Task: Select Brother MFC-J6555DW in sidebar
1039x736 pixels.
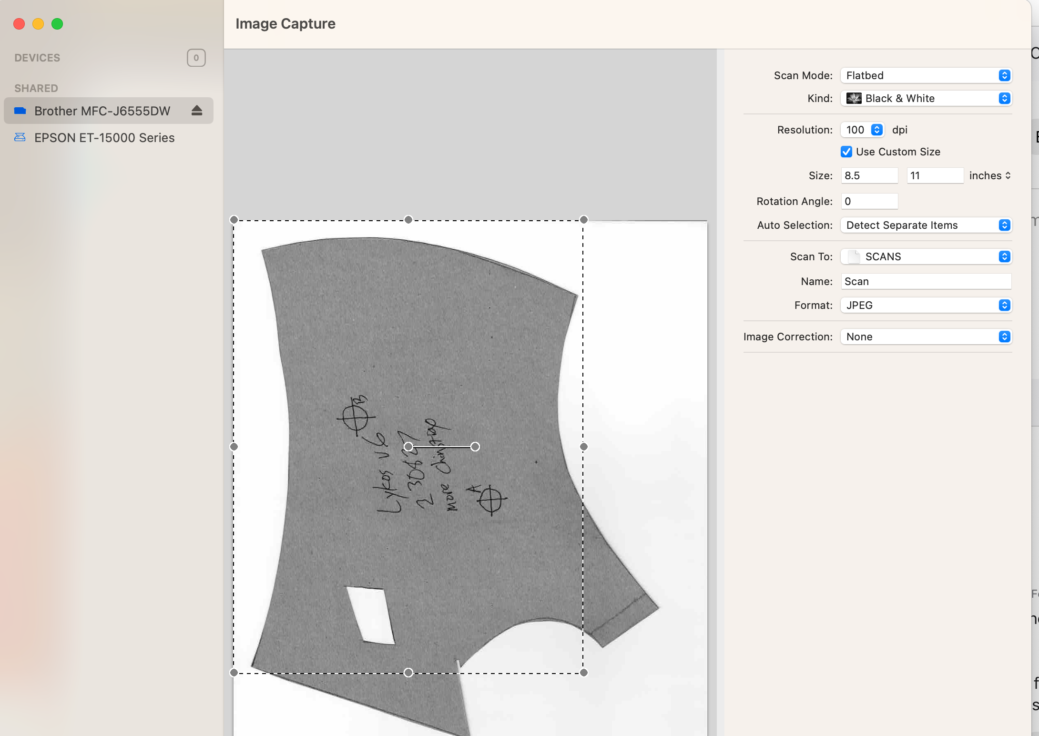Action: [102, 111]
